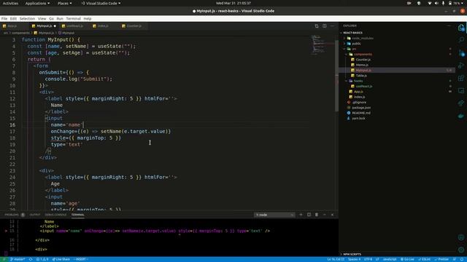This screenshot has width=467, height=262.
Task: Click the master git branch in status bar
Action: click(x=18, y=259)
